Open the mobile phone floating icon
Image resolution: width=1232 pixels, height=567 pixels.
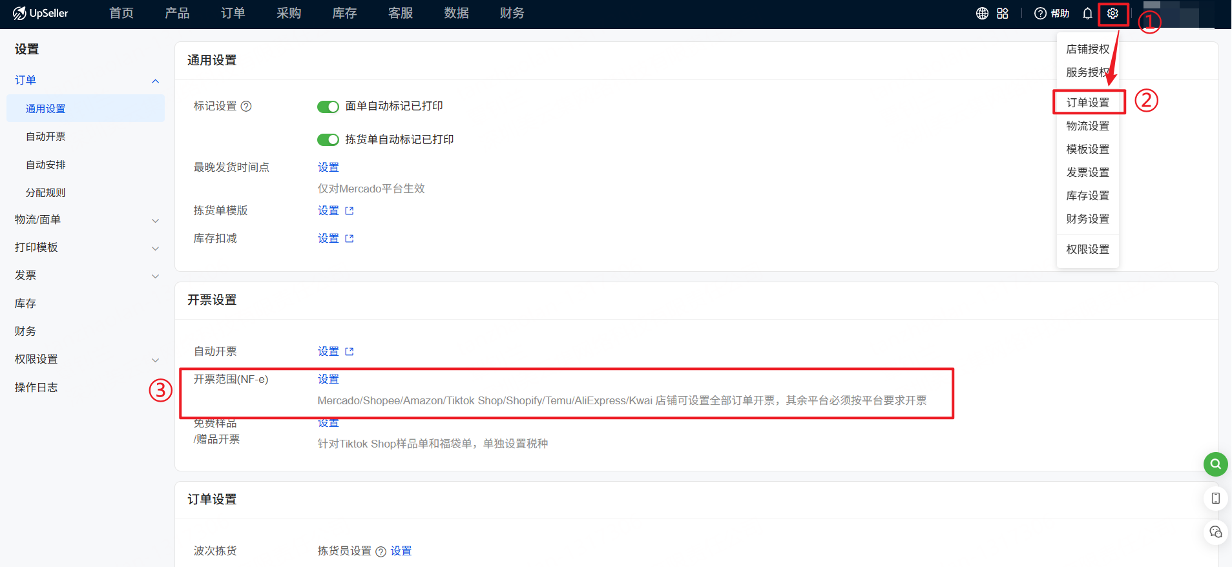1215,498
